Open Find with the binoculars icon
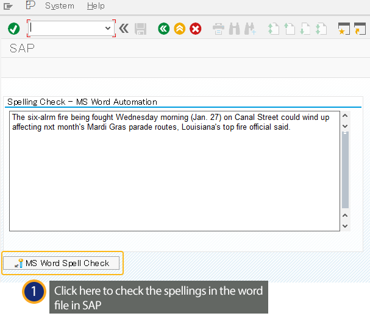 (x=234, y=29)
